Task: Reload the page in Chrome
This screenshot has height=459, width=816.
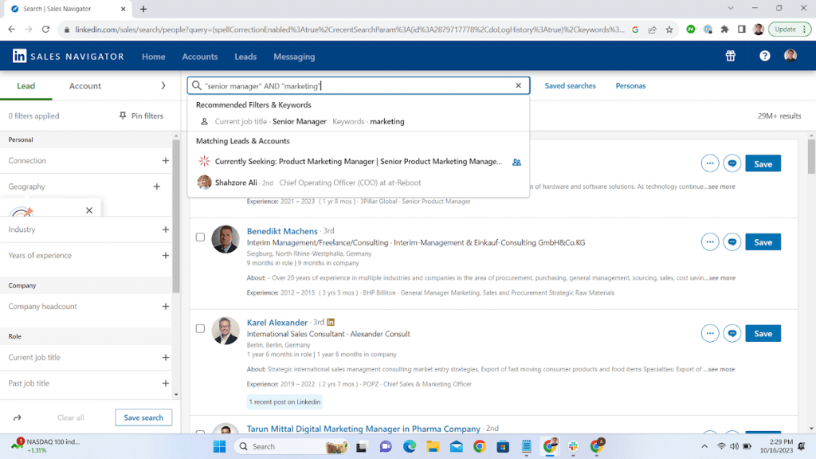Action: (x=45, y=29)
